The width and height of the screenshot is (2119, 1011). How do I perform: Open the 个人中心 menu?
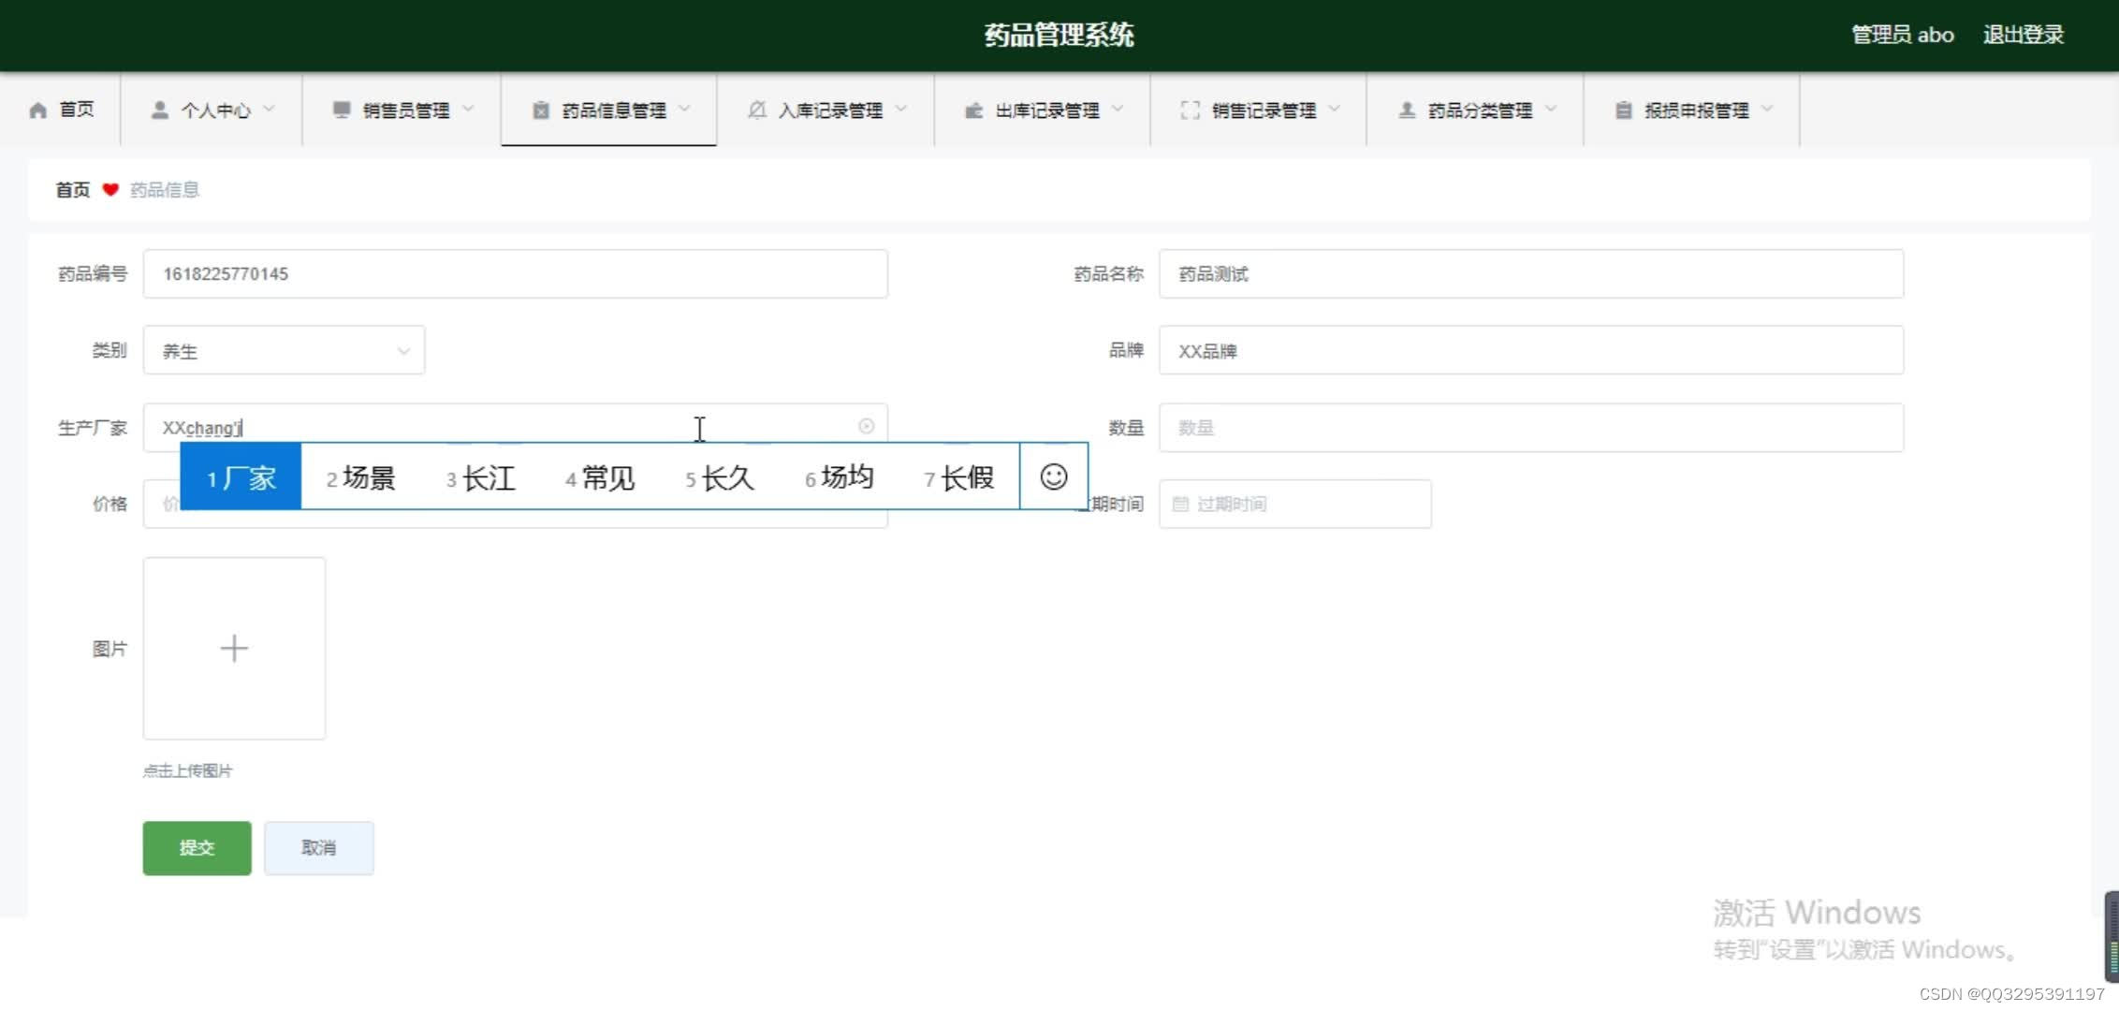pos(212,110)
